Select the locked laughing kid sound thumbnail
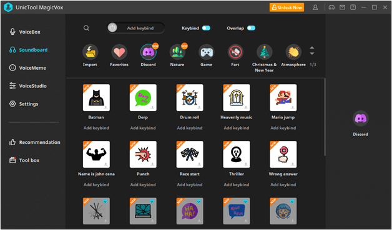Viewport: 392px width, 230px height. click(x=283, y=211)
